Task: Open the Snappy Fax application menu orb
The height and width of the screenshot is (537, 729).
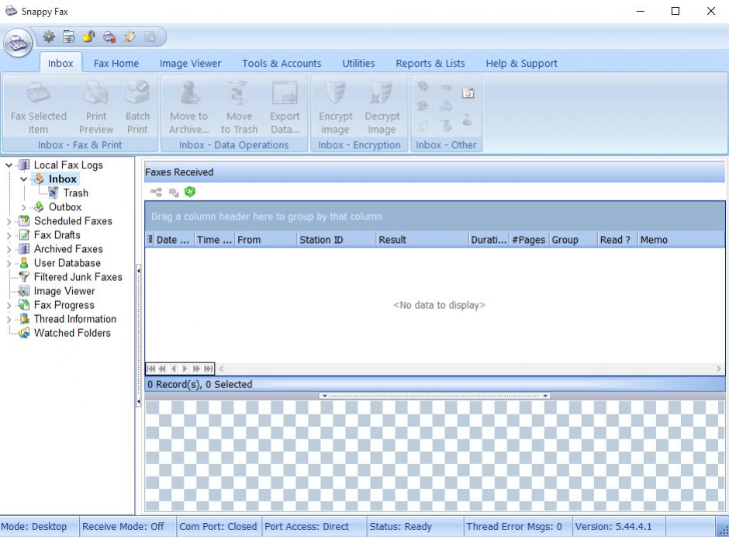Action: (18, 43)
